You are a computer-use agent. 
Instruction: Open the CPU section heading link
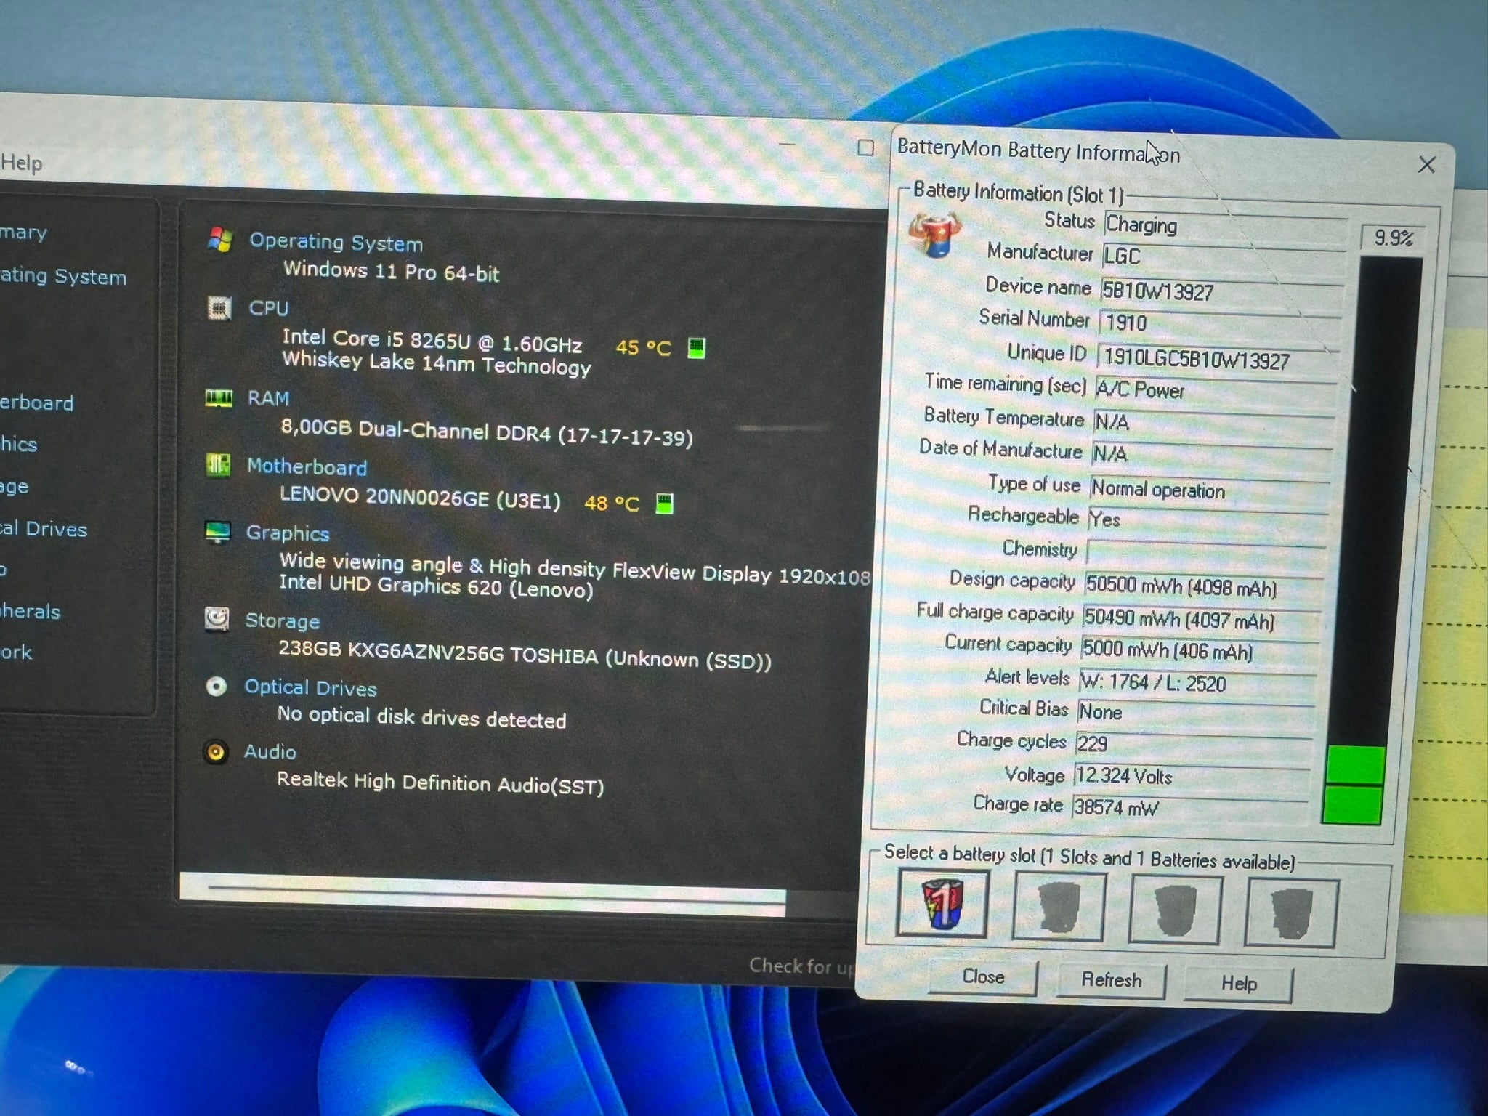tap(269, 308)
